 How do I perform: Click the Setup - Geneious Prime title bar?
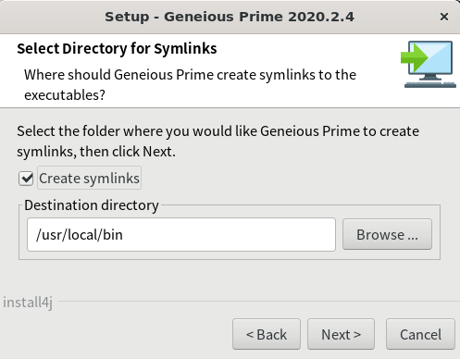tap(230, 17)
